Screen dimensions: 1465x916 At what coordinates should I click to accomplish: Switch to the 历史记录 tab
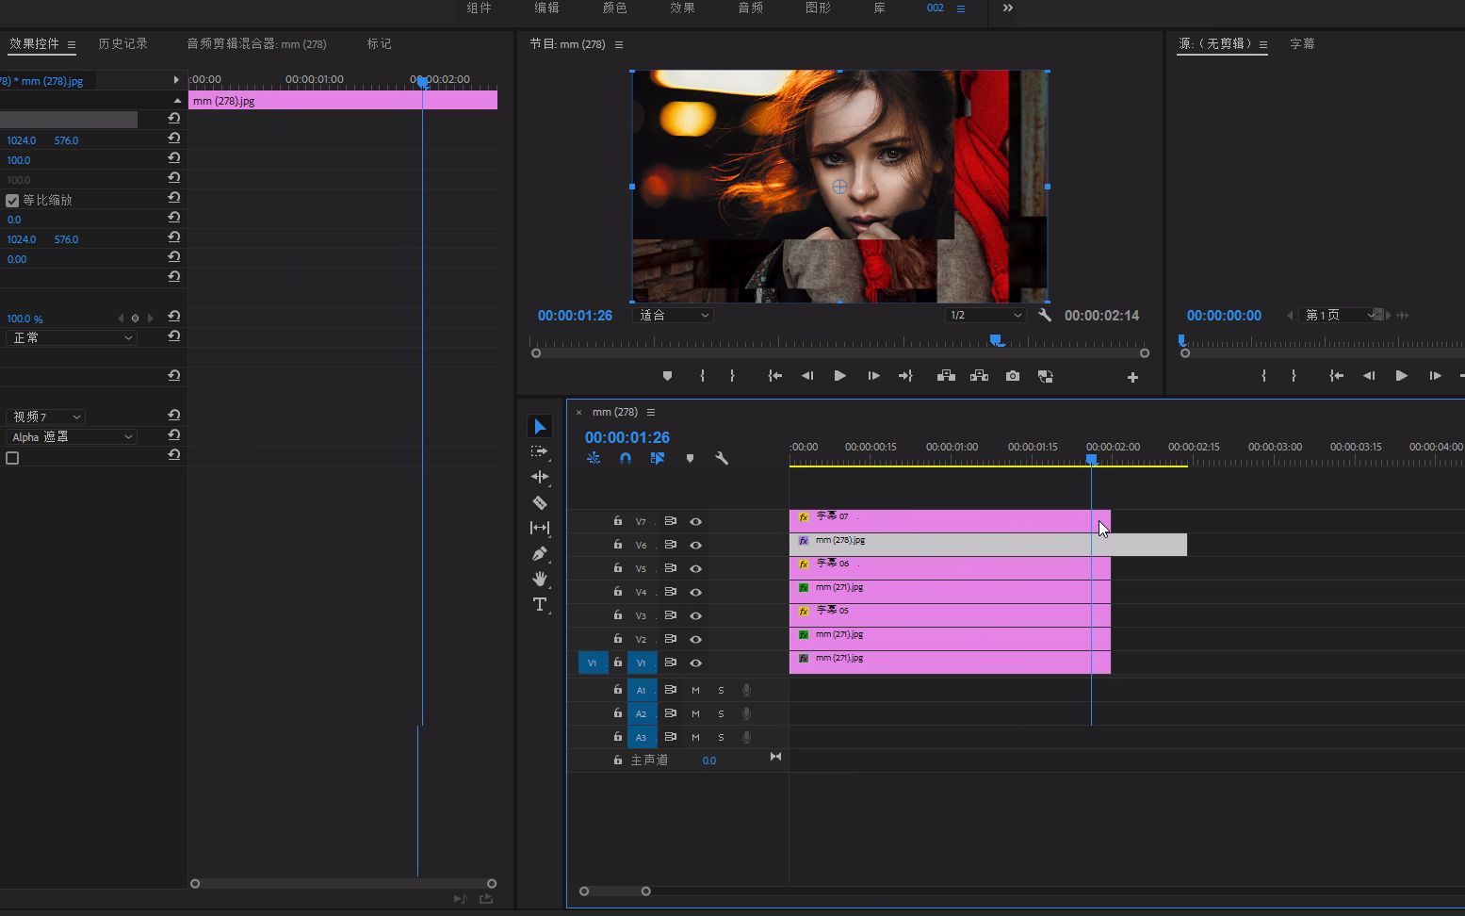point(122,44)
